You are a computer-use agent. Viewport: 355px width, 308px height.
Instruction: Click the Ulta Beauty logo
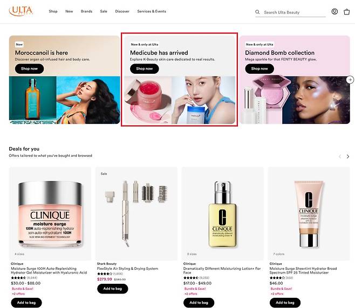click(x=21, y=11)
